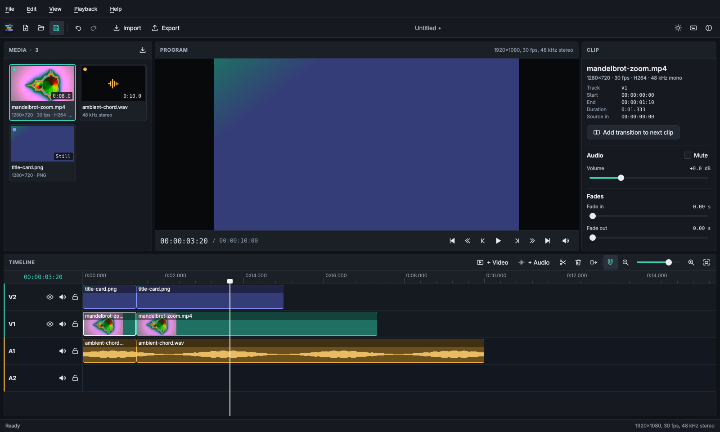Save the project with disk icon
This screenshot has width=720, height=432.
click(x=56, y=28)
